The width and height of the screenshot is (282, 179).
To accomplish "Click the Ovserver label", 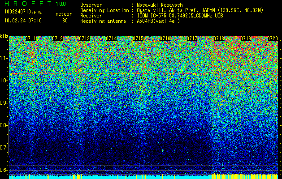I will 91,5.
